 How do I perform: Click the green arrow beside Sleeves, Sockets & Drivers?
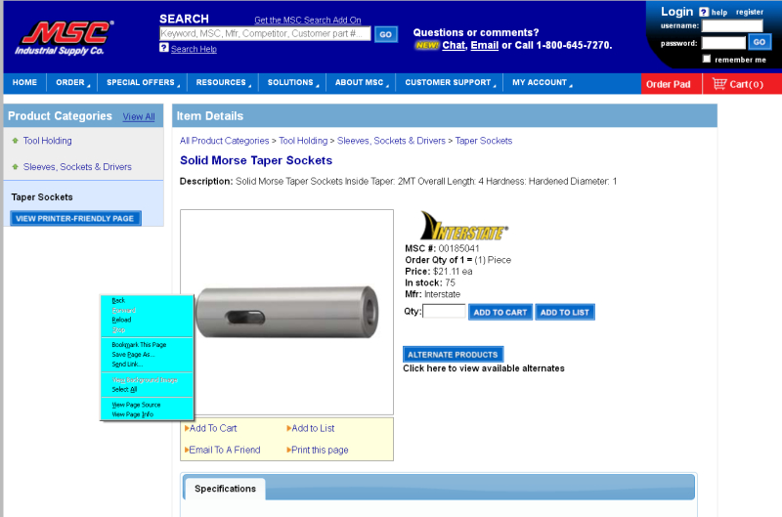pyautogui.click(x=15, y=166)
